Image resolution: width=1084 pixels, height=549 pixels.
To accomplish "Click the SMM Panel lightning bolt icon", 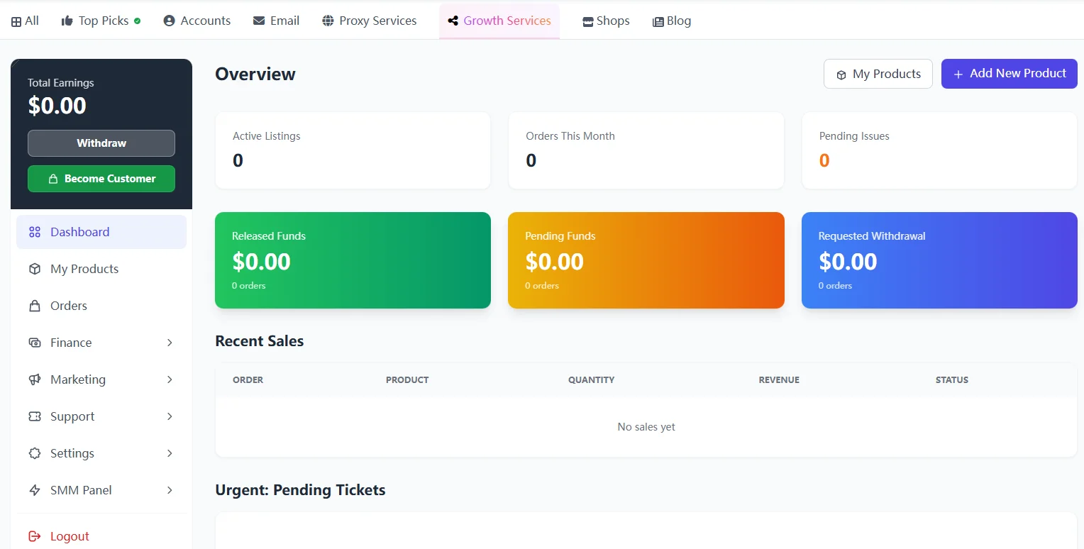I will [x=35, y=490].
